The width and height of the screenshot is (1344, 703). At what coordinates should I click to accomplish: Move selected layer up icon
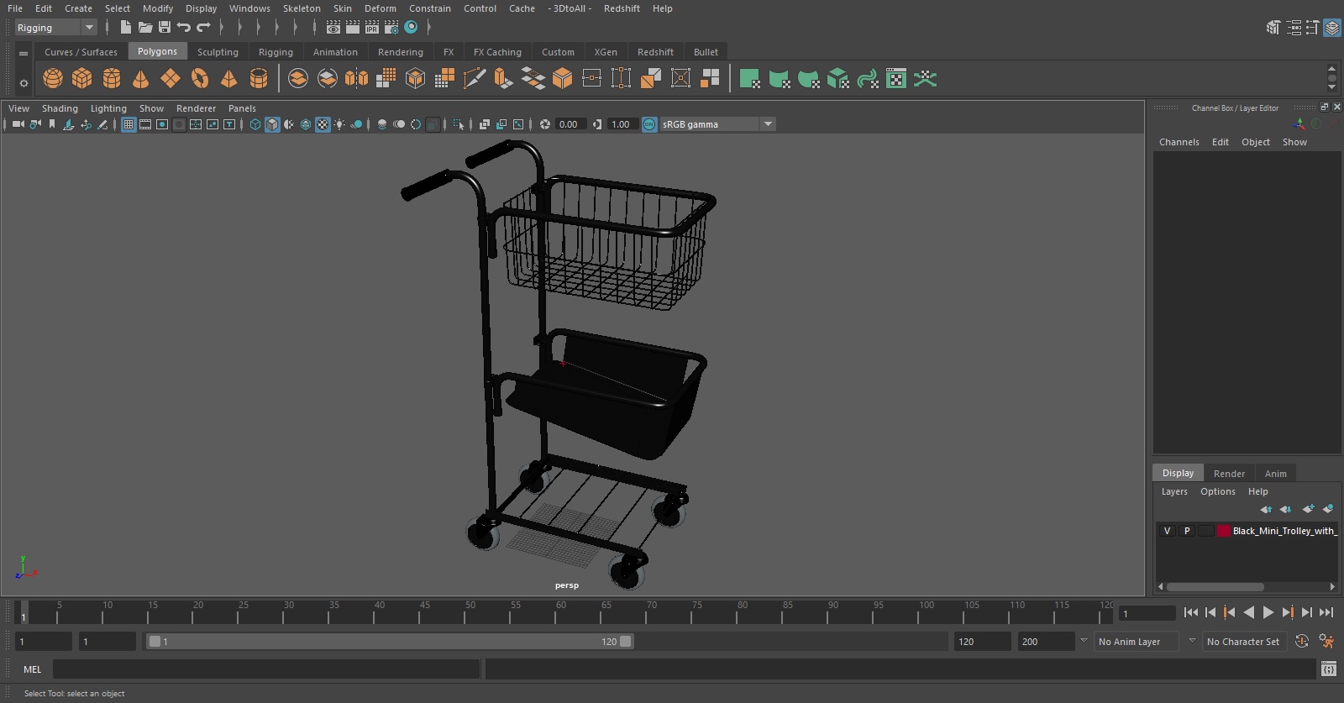click(x=1266, y=509)
